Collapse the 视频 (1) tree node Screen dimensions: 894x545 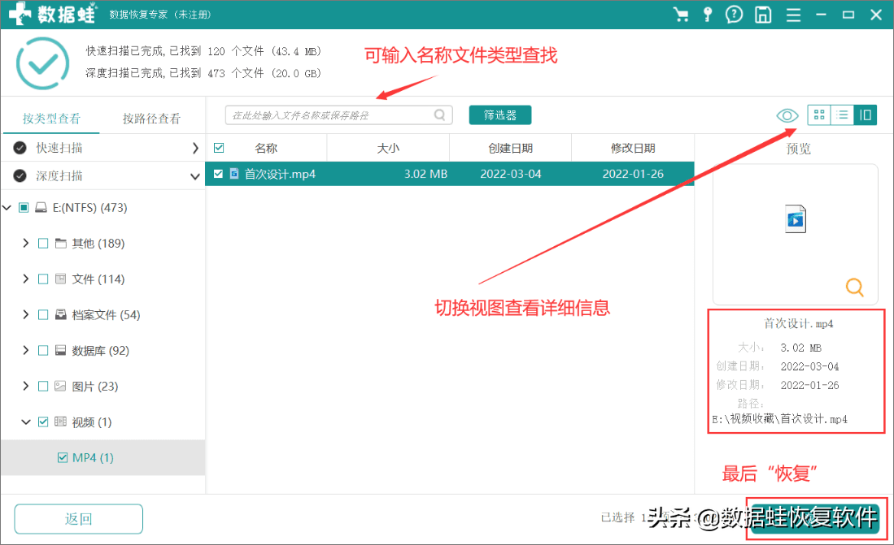pos(26,422)
